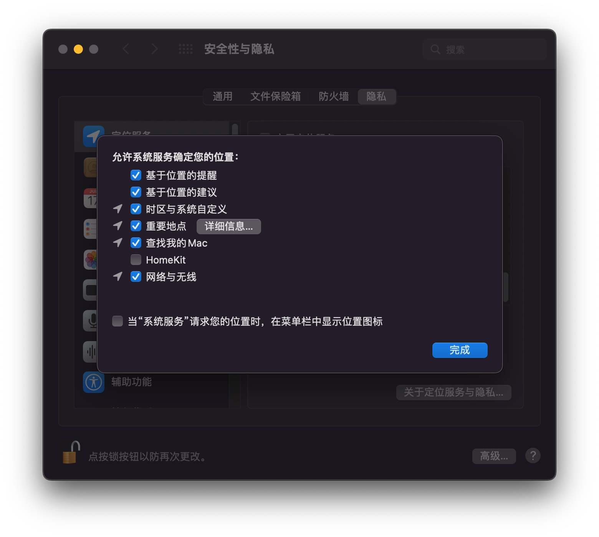The image size is (599, 537).
Task: Click the forward chevron in toolbar
Action: click(x=154, y=49)
